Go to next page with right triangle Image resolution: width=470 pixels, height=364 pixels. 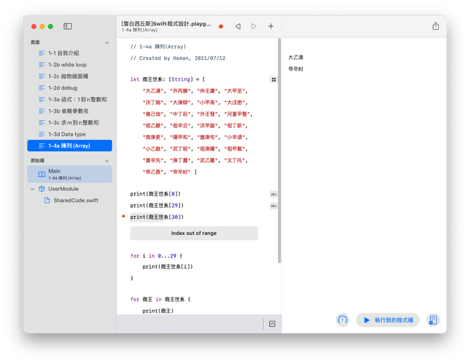point(254,26)
